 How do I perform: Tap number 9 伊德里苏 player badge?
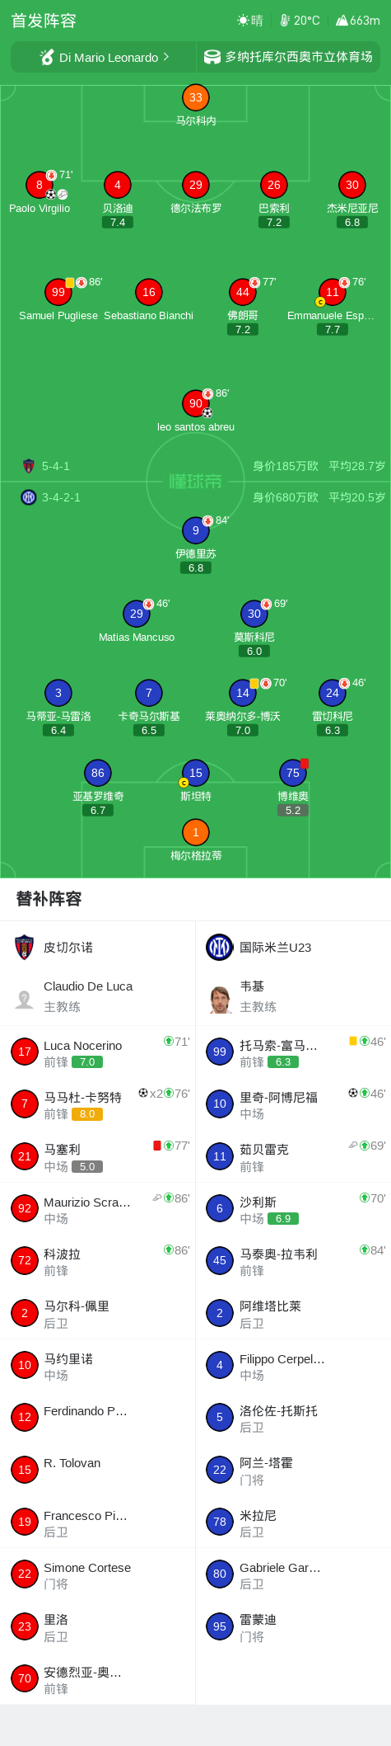pyautogui.click(x=196, y=530)
